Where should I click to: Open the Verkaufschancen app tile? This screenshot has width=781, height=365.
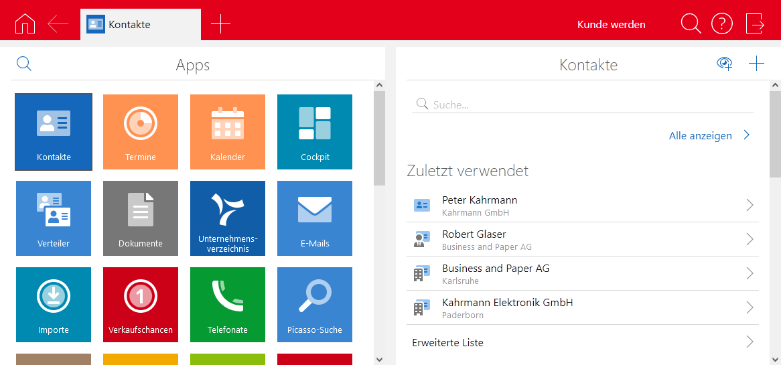tap(141, 304)
